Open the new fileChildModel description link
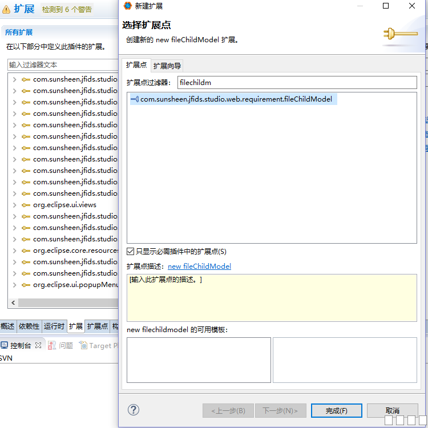428x428 pixels. pyautogui.click(x=199, y=267)
